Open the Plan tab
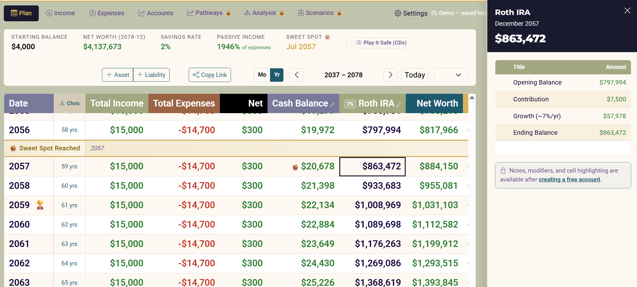 tap(21, 13)
